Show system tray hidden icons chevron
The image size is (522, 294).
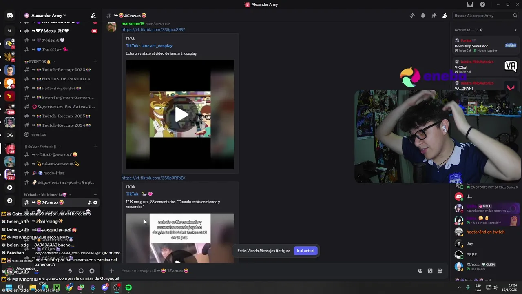459,287
